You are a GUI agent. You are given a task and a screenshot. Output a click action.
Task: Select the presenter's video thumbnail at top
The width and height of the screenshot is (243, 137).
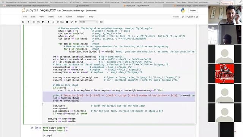(x=225, y=15)
